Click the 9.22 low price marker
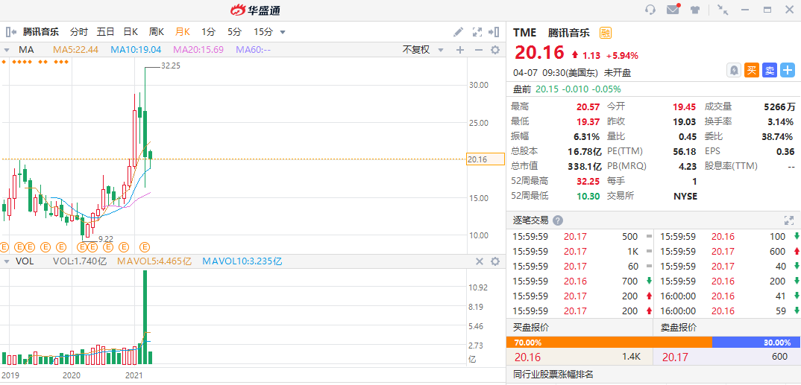 (106, 238)
